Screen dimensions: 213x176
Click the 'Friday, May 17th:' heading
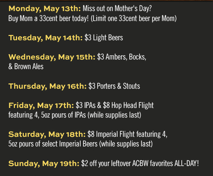point(41,106)
